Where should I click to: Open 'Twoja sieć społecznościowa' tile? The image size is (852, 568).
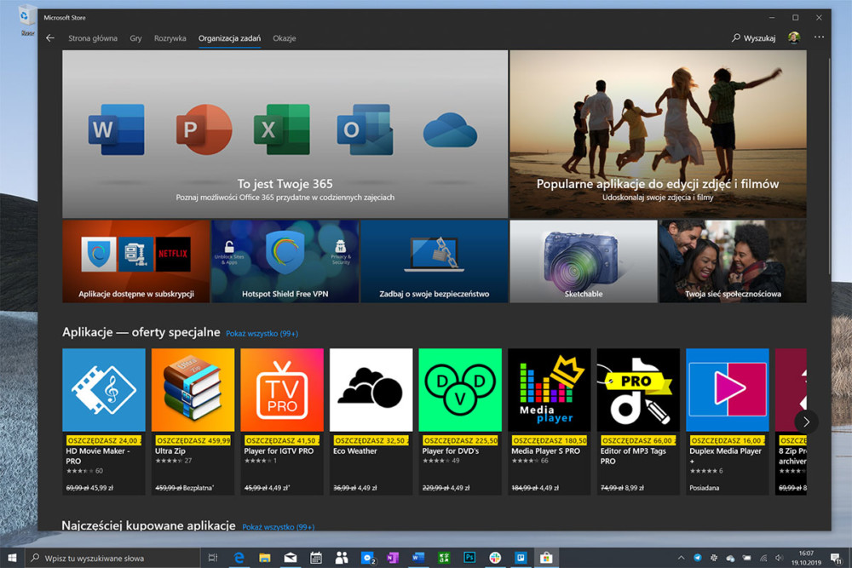(x=733, y=261)
